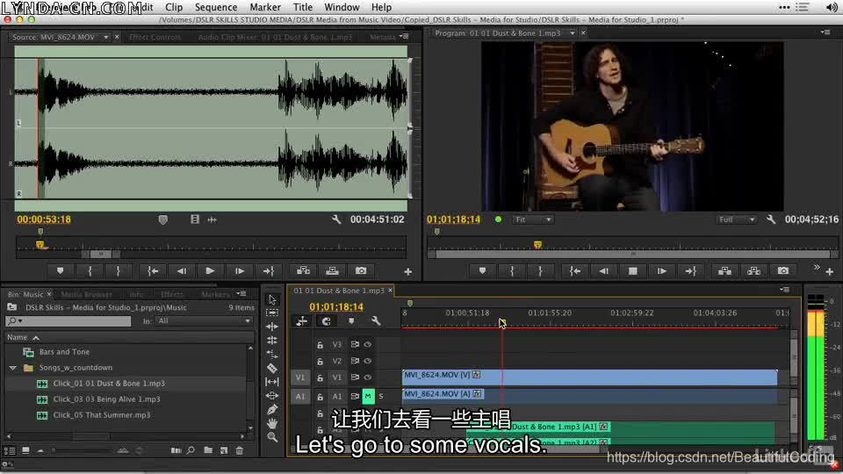843x474 pixels.
Task: Open macOS volume control in menu bar
Action: 832,8
